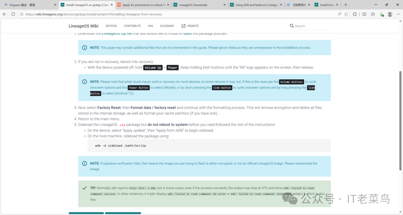
Task: Close the 'Apply for permissions to unlock' tab
Action: pyautogui.click(x=168, y=4)
